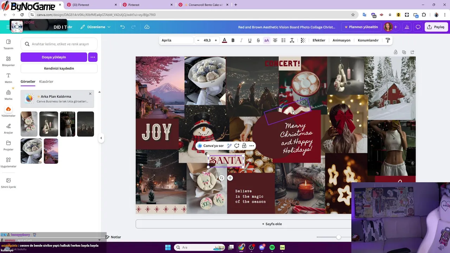Click the font size value 49,3
The height and width of the screenshot is (253, 450).
[207, 40]
